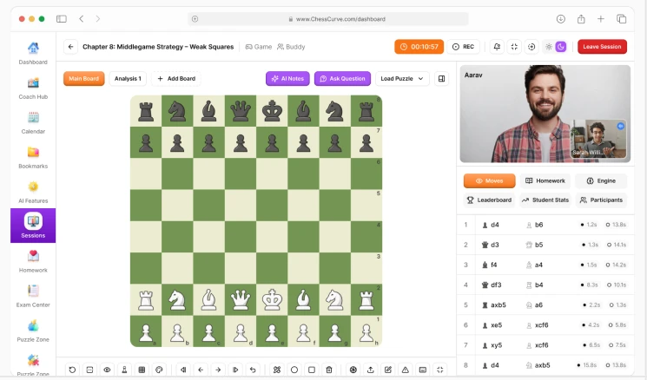Step back one move with left arrow
The height and width of the screenshot is (380, 647).
(201, 370)
